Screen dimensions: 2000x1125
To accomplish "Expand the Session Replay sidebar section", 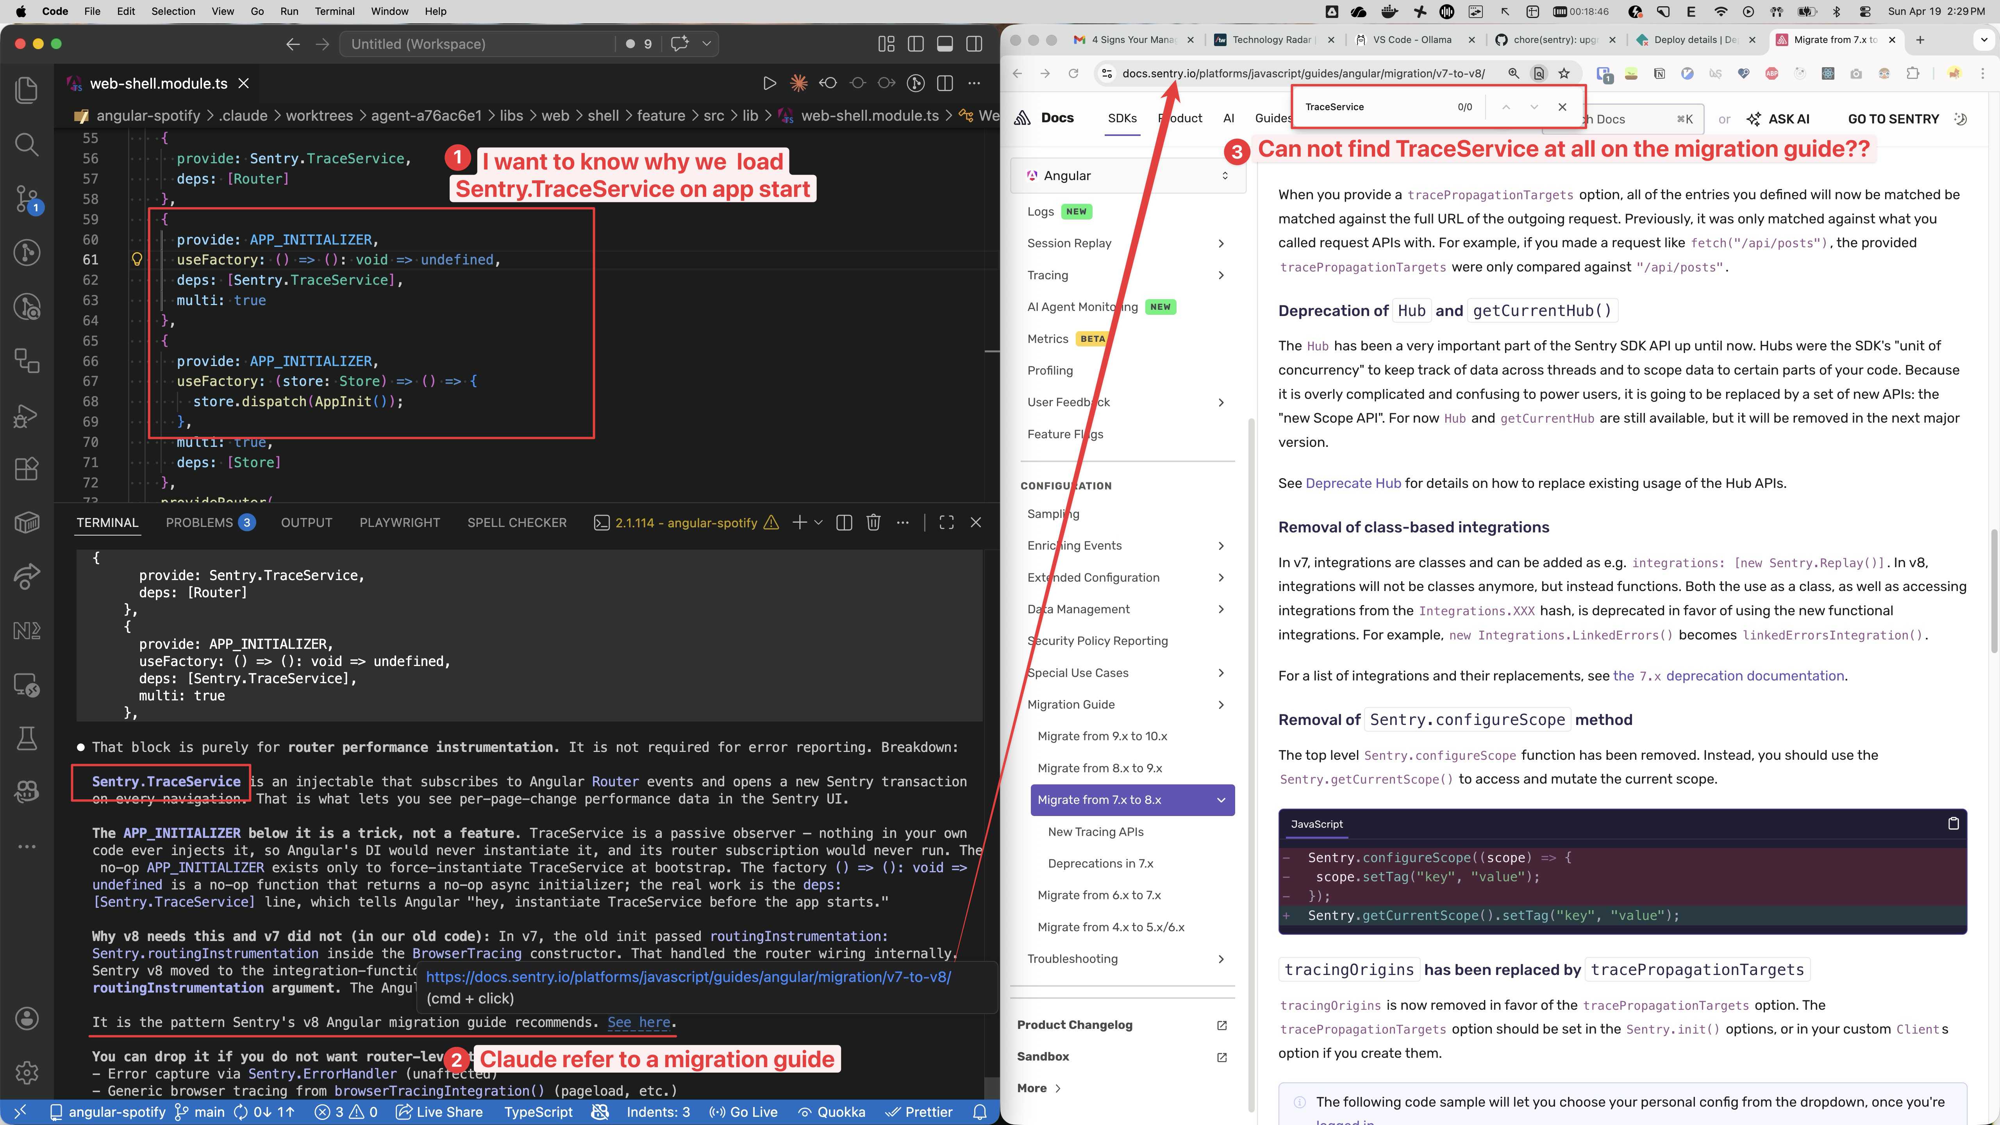I will pos(1220,243).
